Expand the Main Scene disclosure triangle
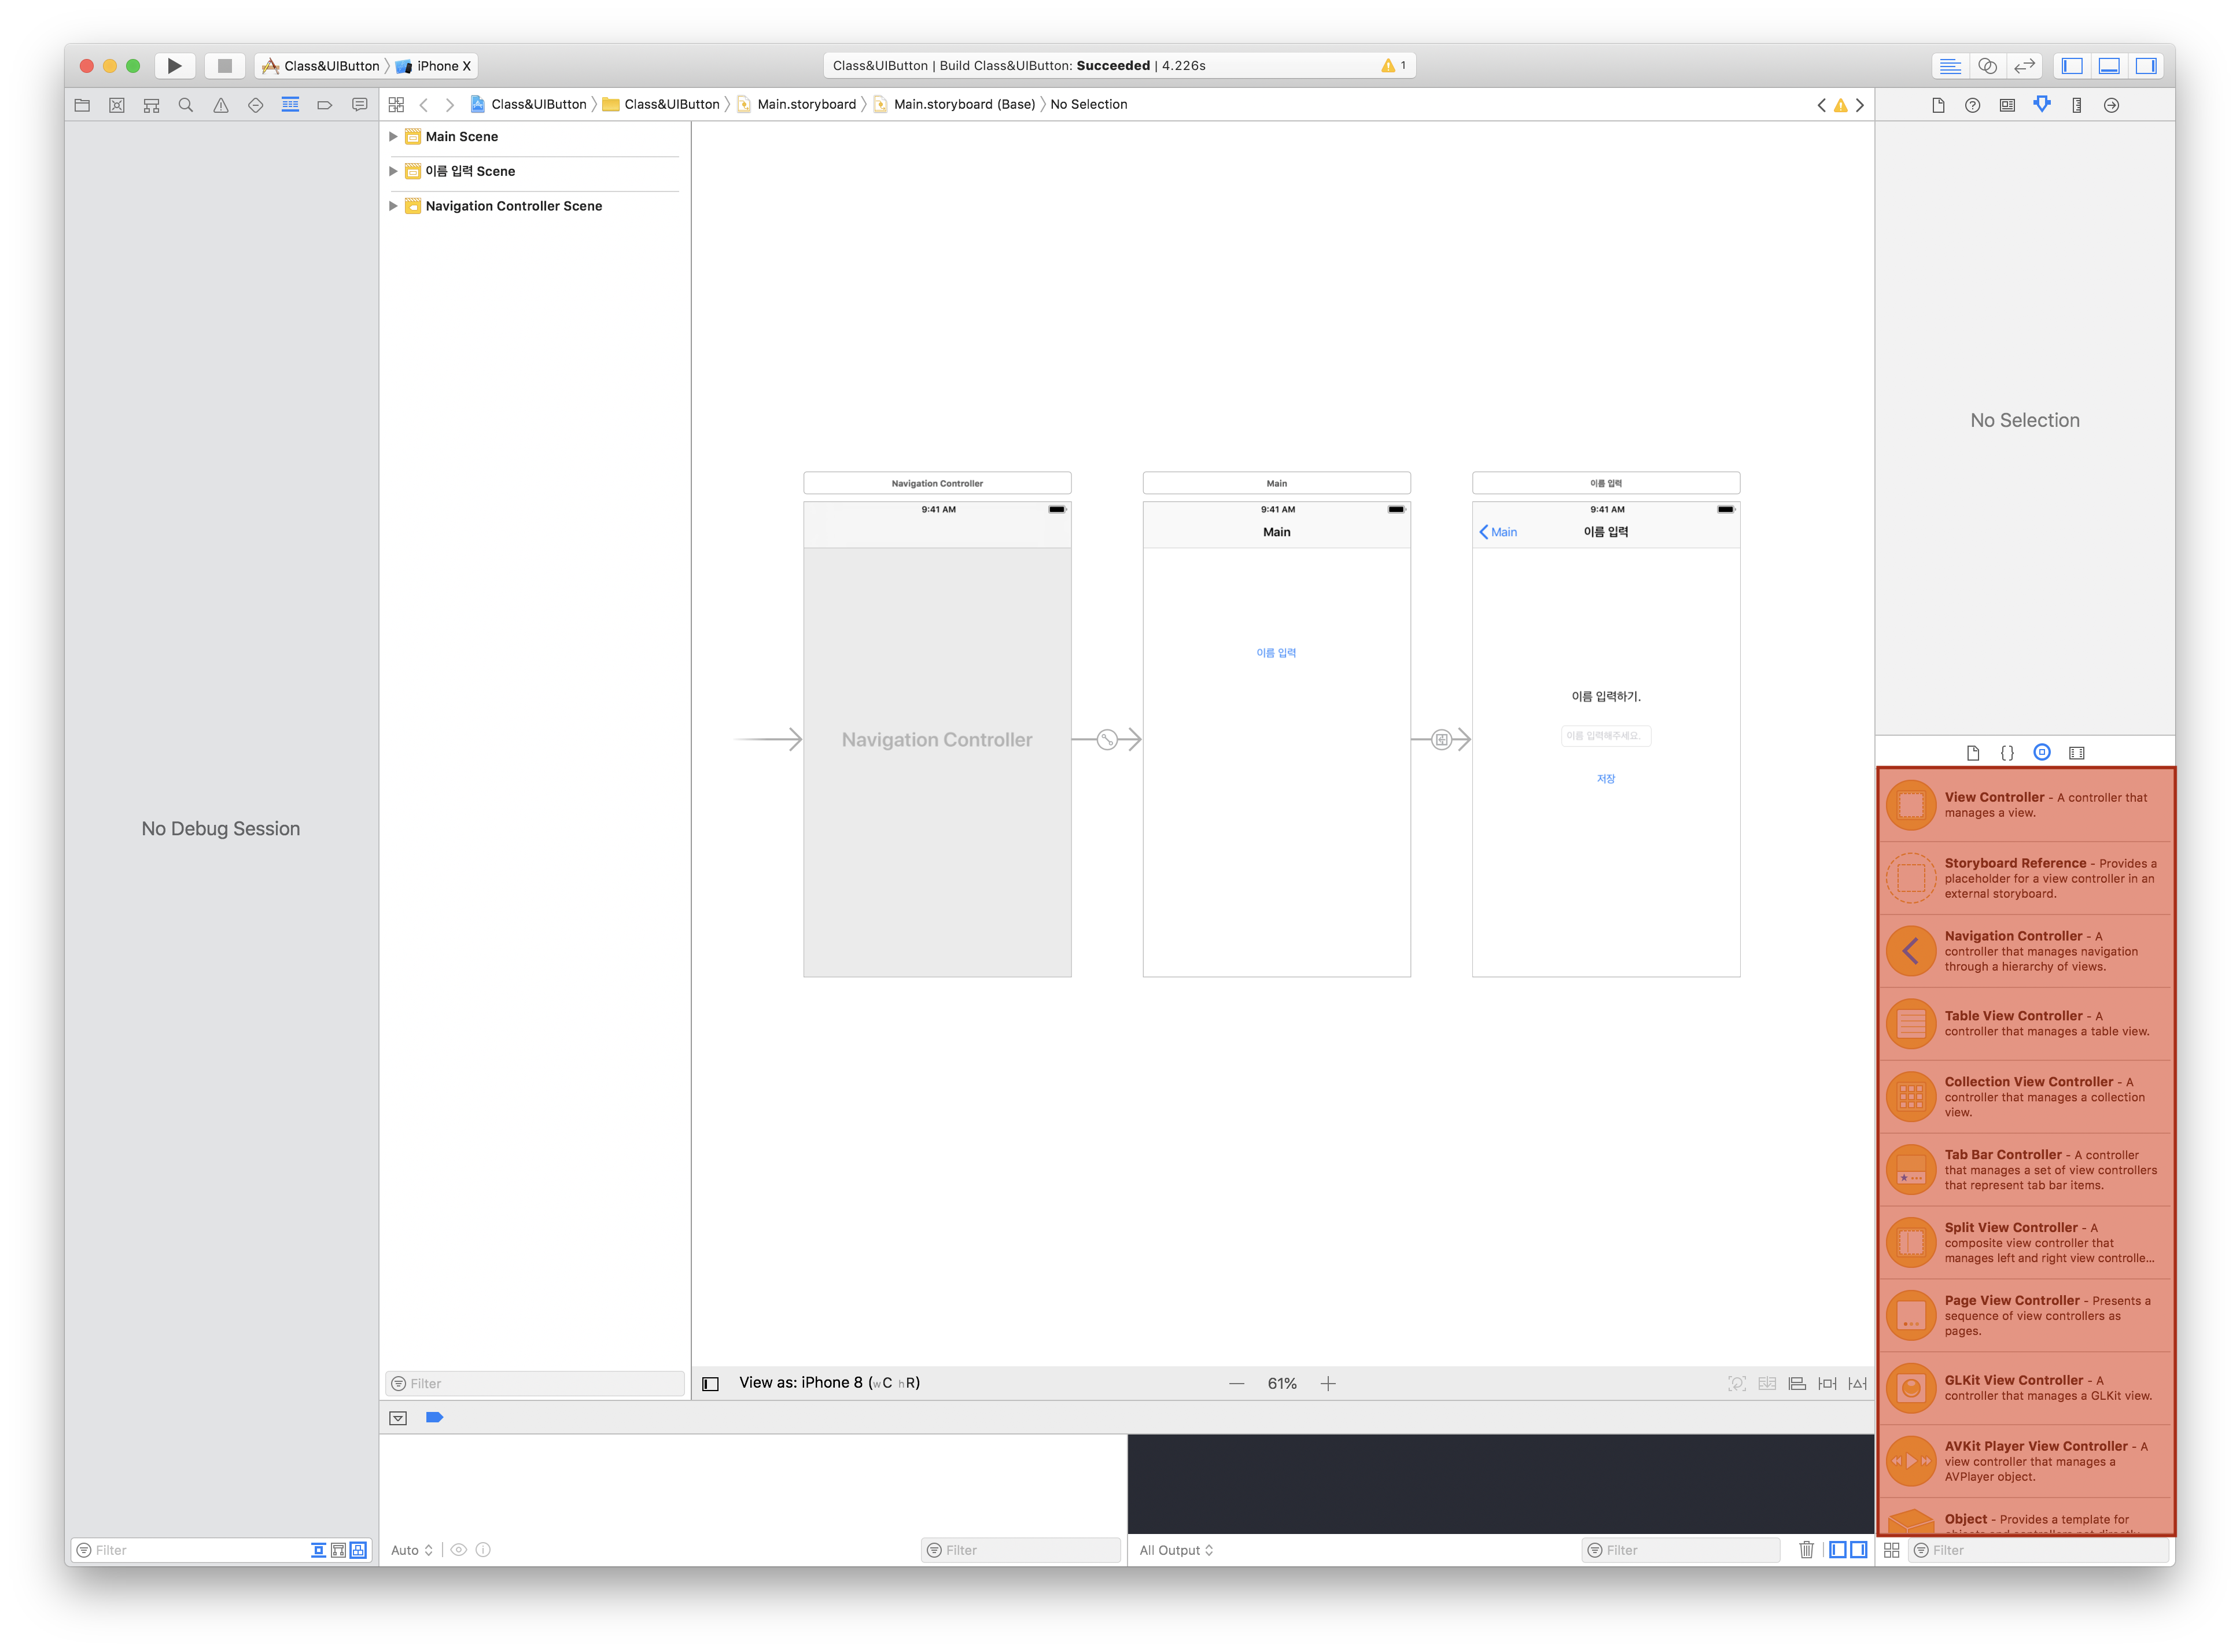Screen dimensions: 2240x1652 393,136
